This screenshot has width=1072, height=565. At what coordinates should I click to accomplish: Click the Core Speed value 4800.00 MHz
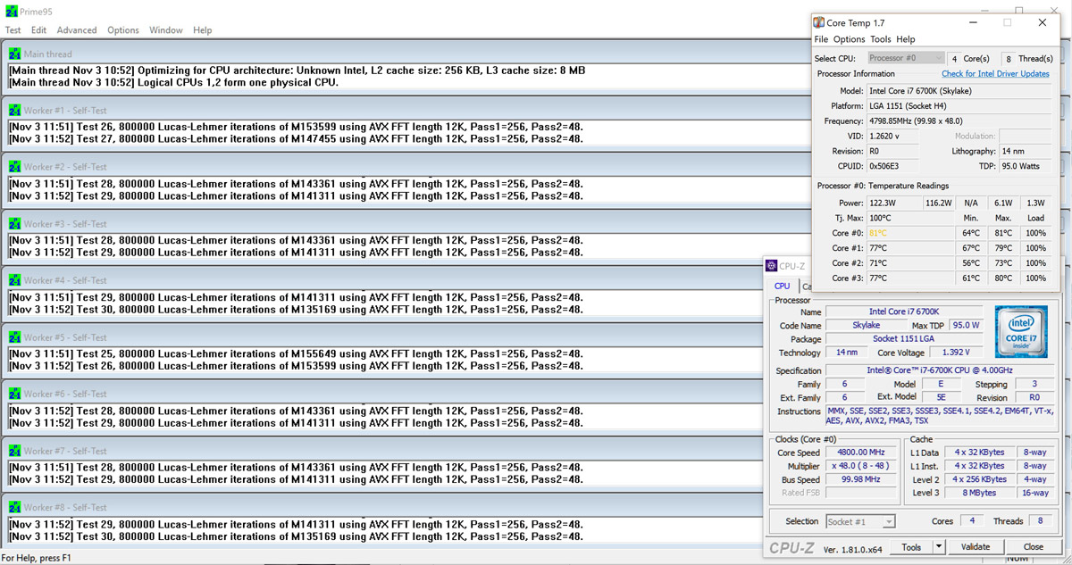click(x=863, y=453)
